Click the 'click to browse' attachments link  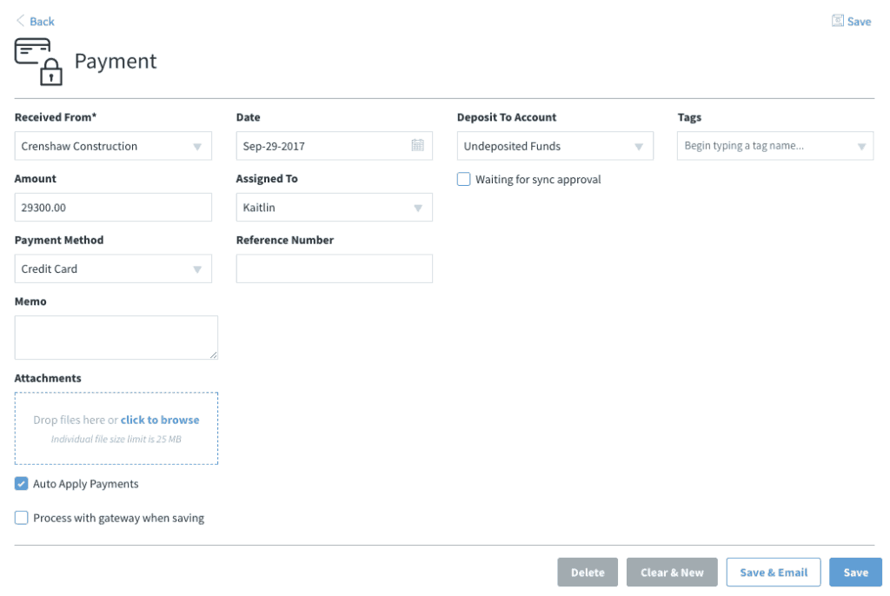pos(160,420)
